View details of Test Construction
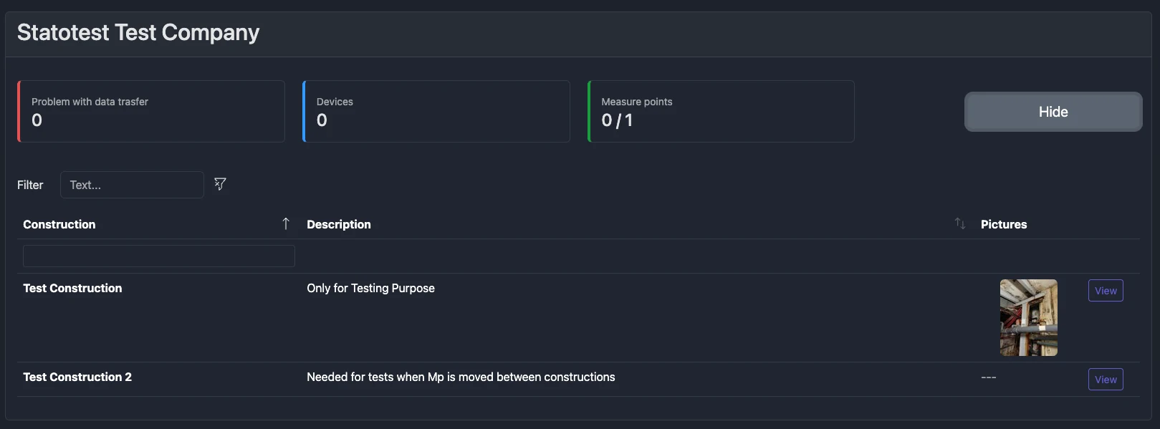This screenshot has height=429, width=1160. [x=1105, y=290]
